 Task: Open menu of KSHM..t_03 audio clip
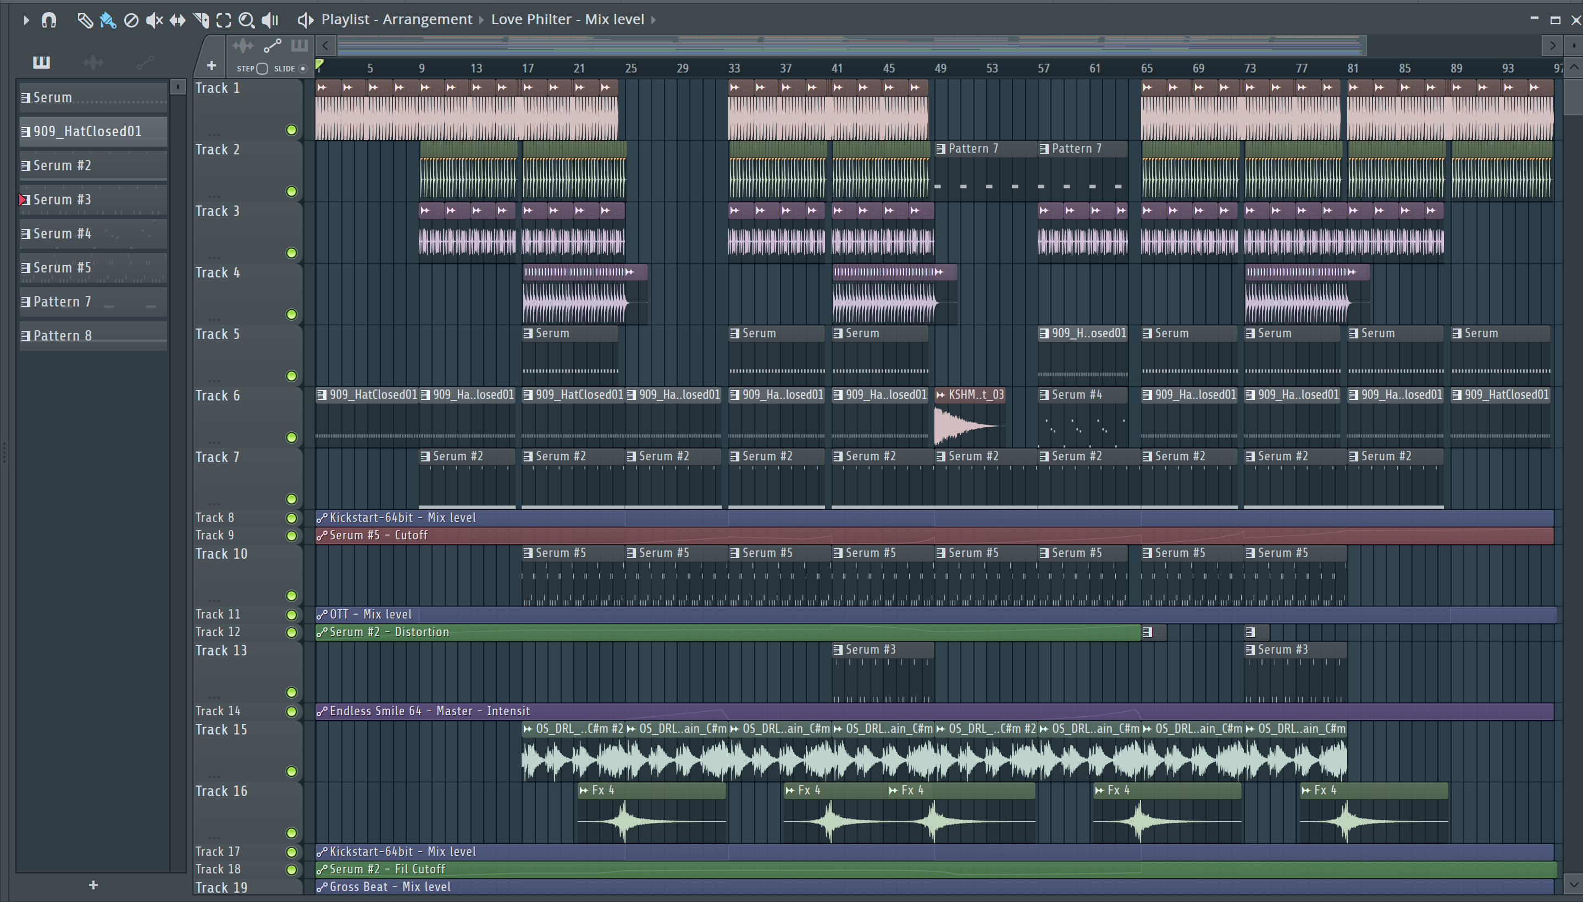[x=940, y=394]
